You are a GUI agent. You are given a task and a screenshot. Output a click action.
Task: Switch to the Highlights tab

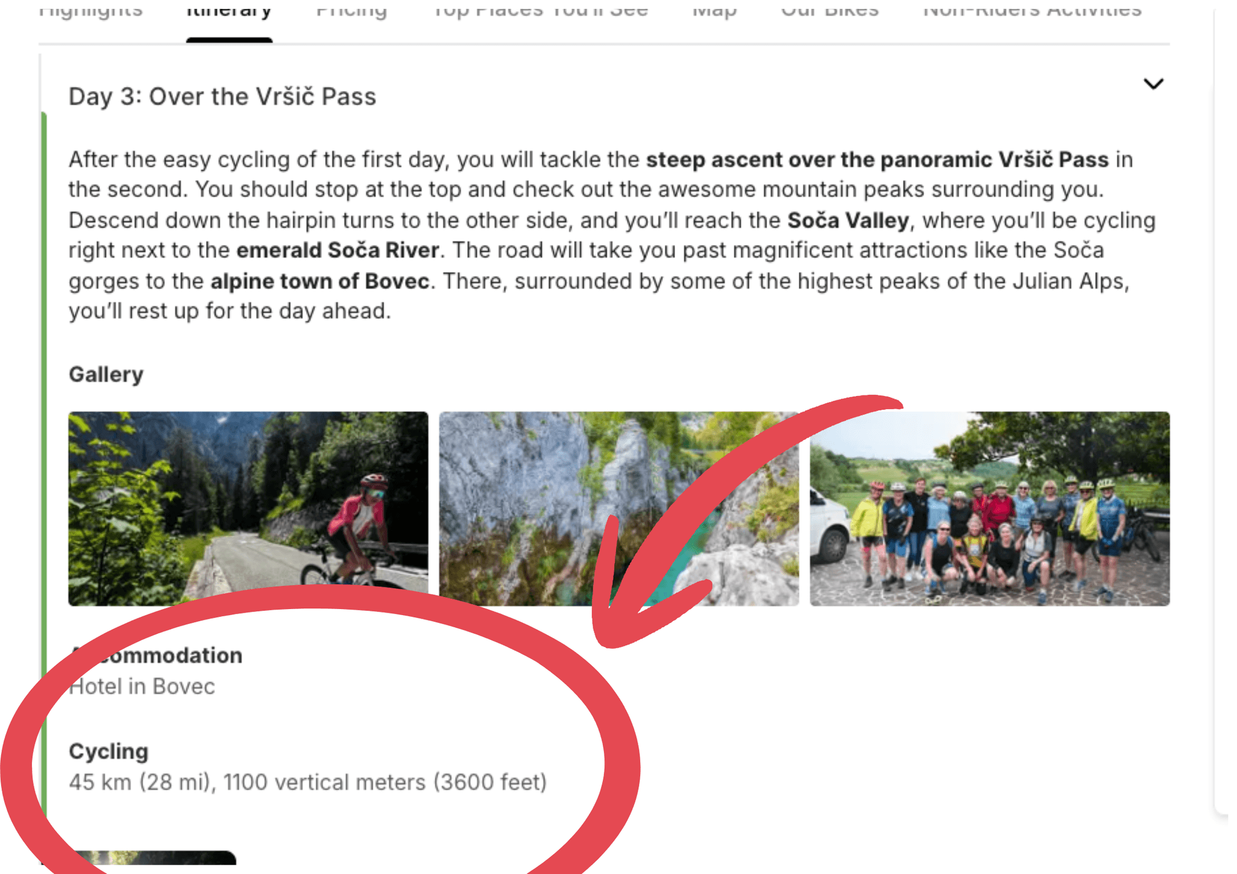click(x=91, y=10)
